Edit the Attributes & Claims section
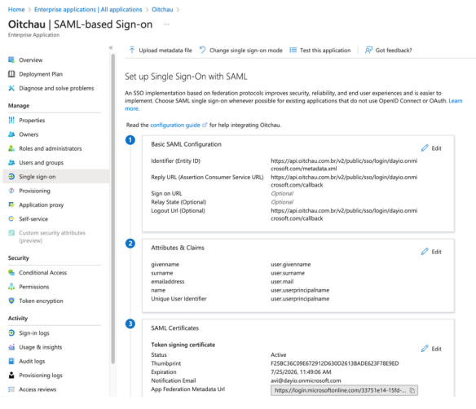The height and width of the screenshot is (409, 476). 431,252
